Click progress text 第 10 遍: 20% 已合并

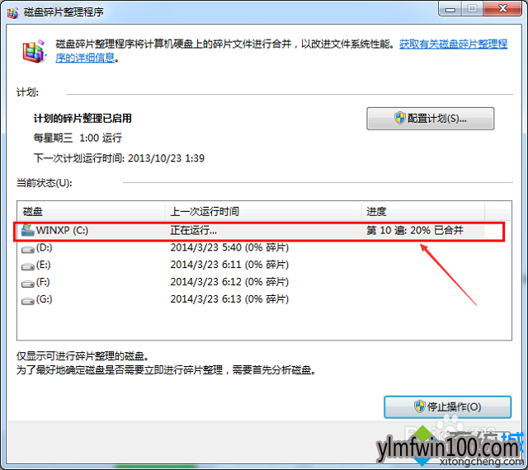coord(415,230)
